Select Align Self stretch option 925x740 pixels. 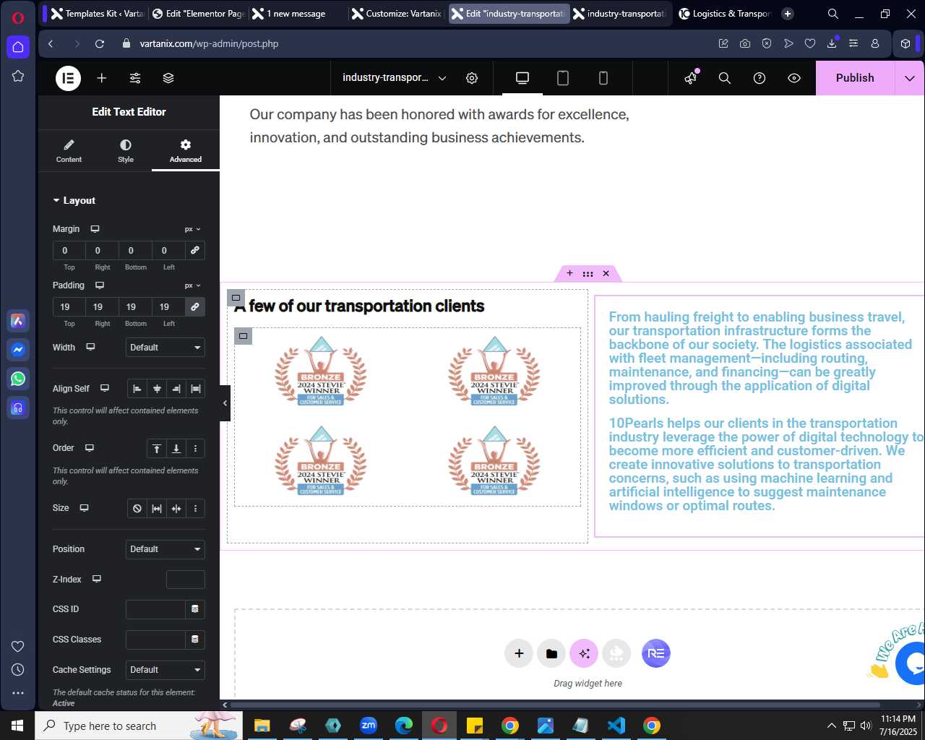coord(196,389)
